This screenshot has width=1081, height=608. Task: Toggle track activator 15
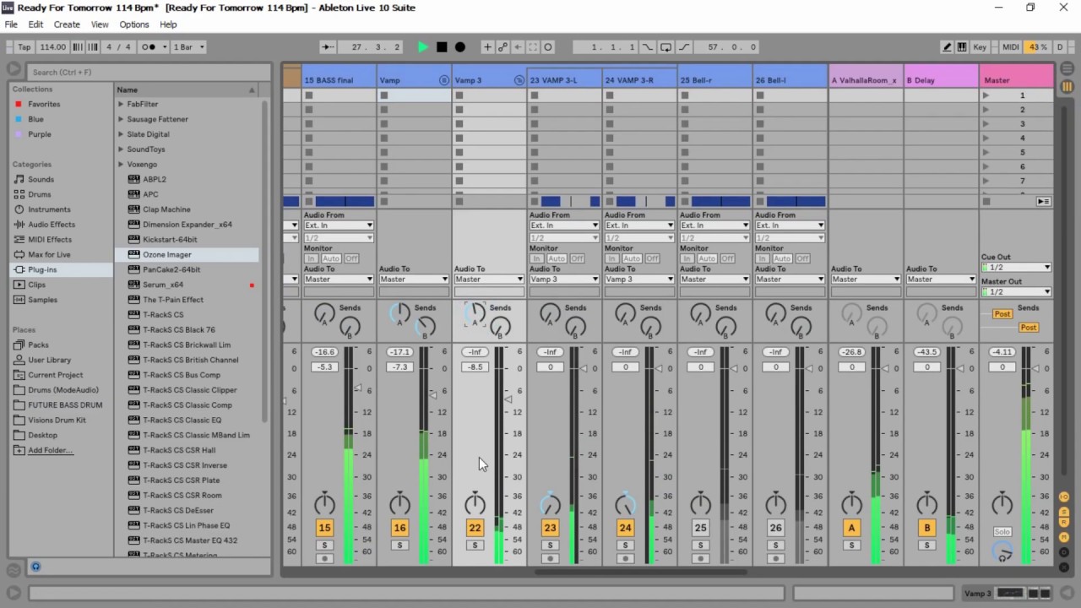[324, 528]
